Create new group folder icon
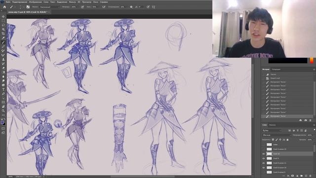The image size is (316, 178). point(302,176)
